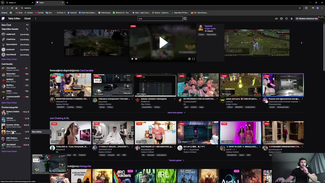
Task: Open options for THAILAND stream card
Action: coord(90,147)
